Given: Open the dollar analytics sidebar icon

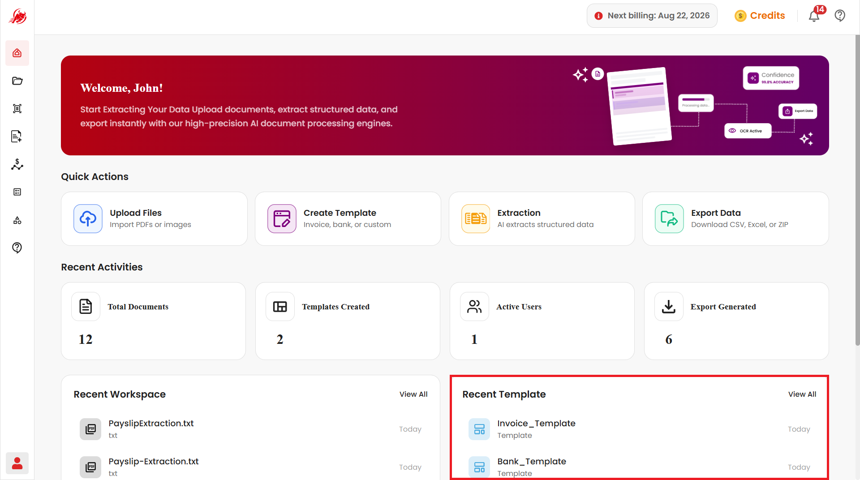Looking at the screenshot, I should click(x=17, y=164).
